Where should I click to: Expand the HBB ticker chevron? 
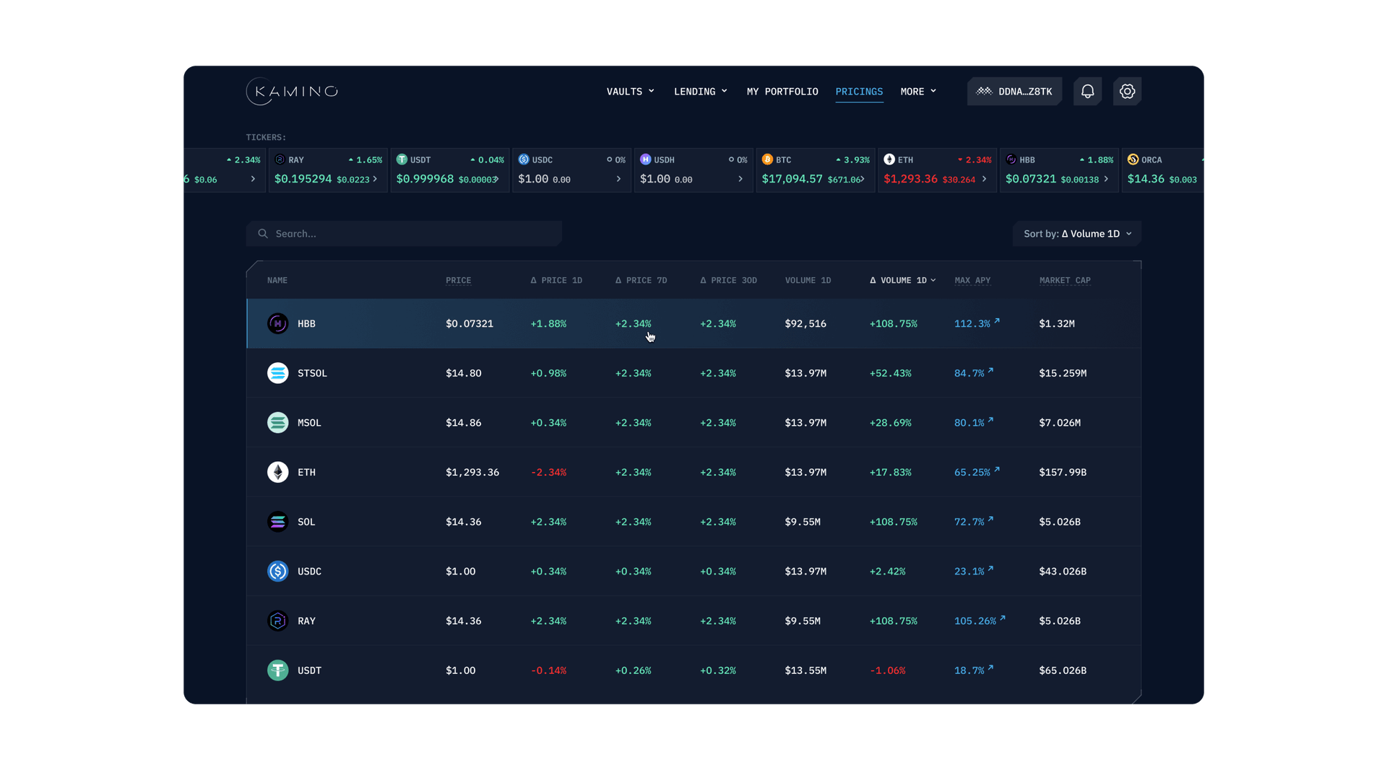pyautogui.click(x=1106, y=179)
